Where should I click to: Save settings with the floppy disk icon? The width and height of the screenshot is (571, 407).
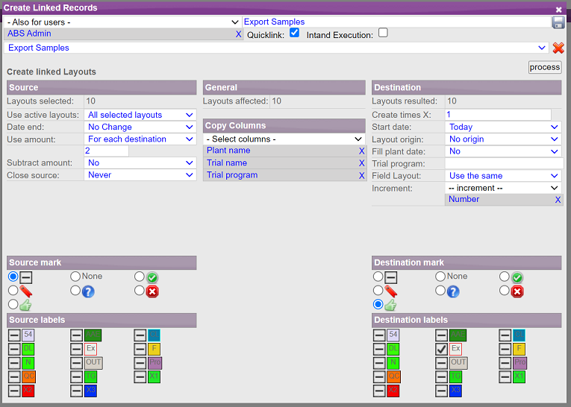coord(558,22)
